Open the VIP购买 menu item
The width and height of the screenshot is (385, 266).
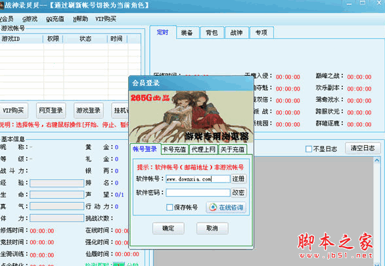106,19
